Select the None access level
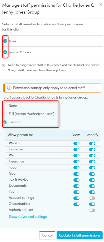This screenshot has width=104, height=242. [x=5, y=106]
